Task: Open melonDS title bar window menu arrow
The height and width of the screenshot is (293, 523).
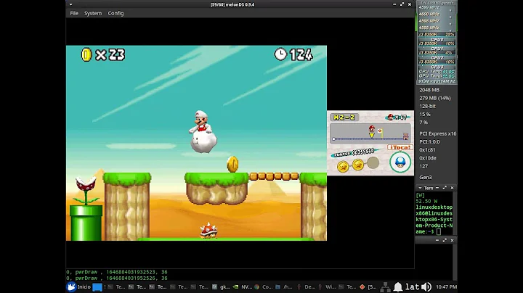Action: [70, 4]
